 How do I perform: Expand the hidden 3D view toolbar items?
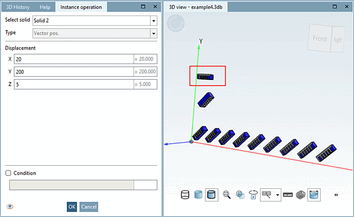tap(336, 195)
